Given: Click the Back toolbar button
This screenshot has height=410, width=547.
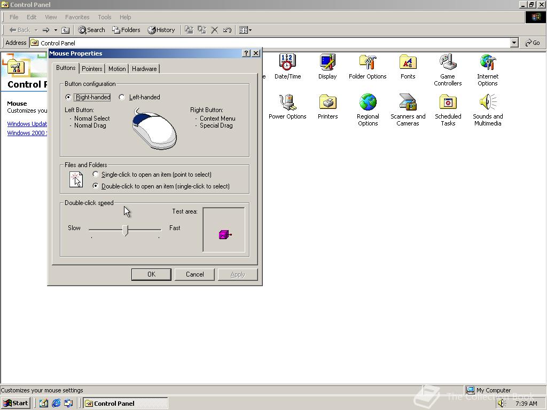Looking at the screenshot, I should click(20, 30).
